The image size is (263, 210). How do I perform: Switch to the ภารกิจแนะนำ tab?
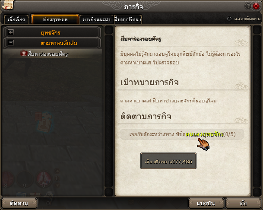tap(97, 19)
